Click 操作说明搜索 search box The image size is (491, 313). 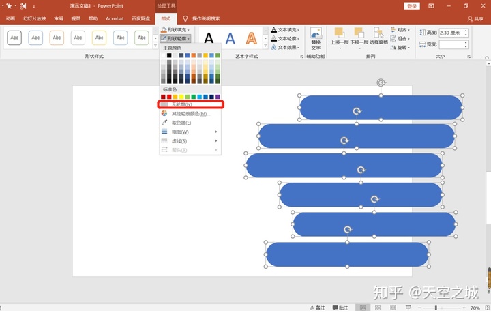(206, 19)
